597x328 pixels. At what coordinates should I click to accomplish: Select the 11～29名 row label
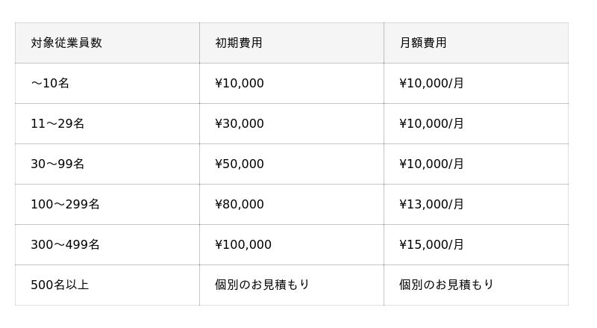(57, 123)
